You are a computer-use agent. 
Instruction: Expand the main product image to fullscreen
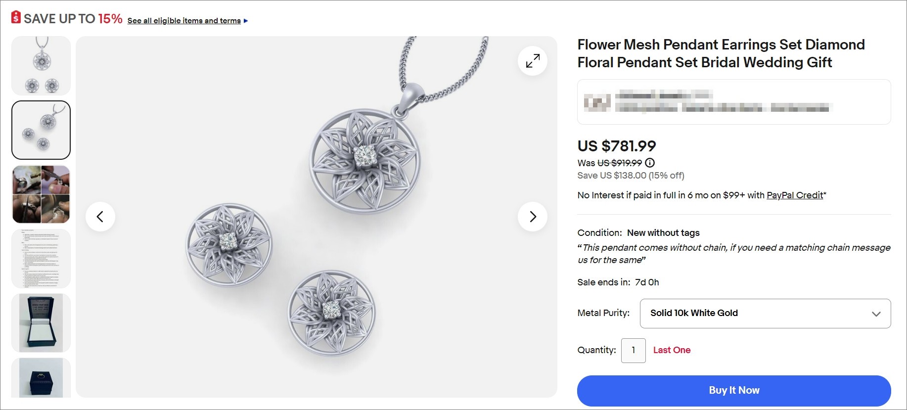pos(533,60)
